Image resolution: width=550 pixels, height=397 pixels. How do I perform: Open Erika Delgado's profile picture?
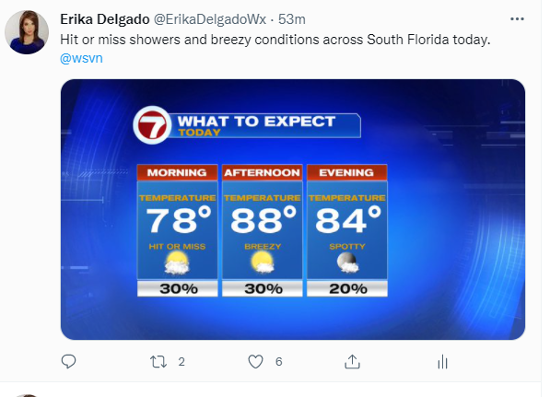[x=27, y=32]
